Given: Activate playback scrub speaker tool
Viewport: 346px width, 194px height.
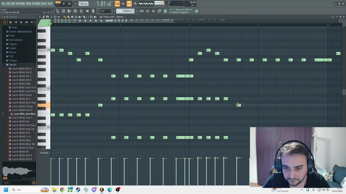Looking at the screenshot, I should 95,17.
